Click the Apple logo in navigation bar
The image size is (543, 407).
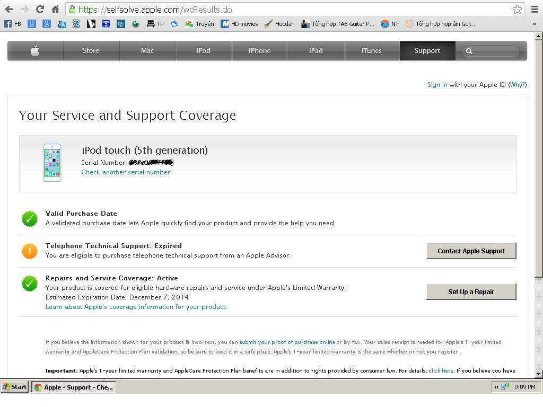click(x=35, y=51)
